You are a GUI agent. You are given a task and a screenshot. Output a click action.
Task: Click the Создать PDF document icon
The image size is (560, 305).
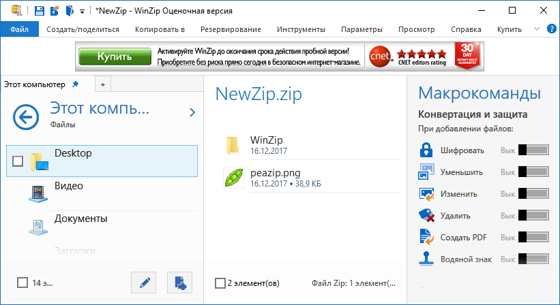pyautogui.click(x=427, y=237)
